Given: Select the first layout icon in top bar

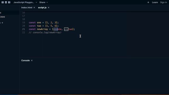Looking at the screenshot, I should 3,2.
